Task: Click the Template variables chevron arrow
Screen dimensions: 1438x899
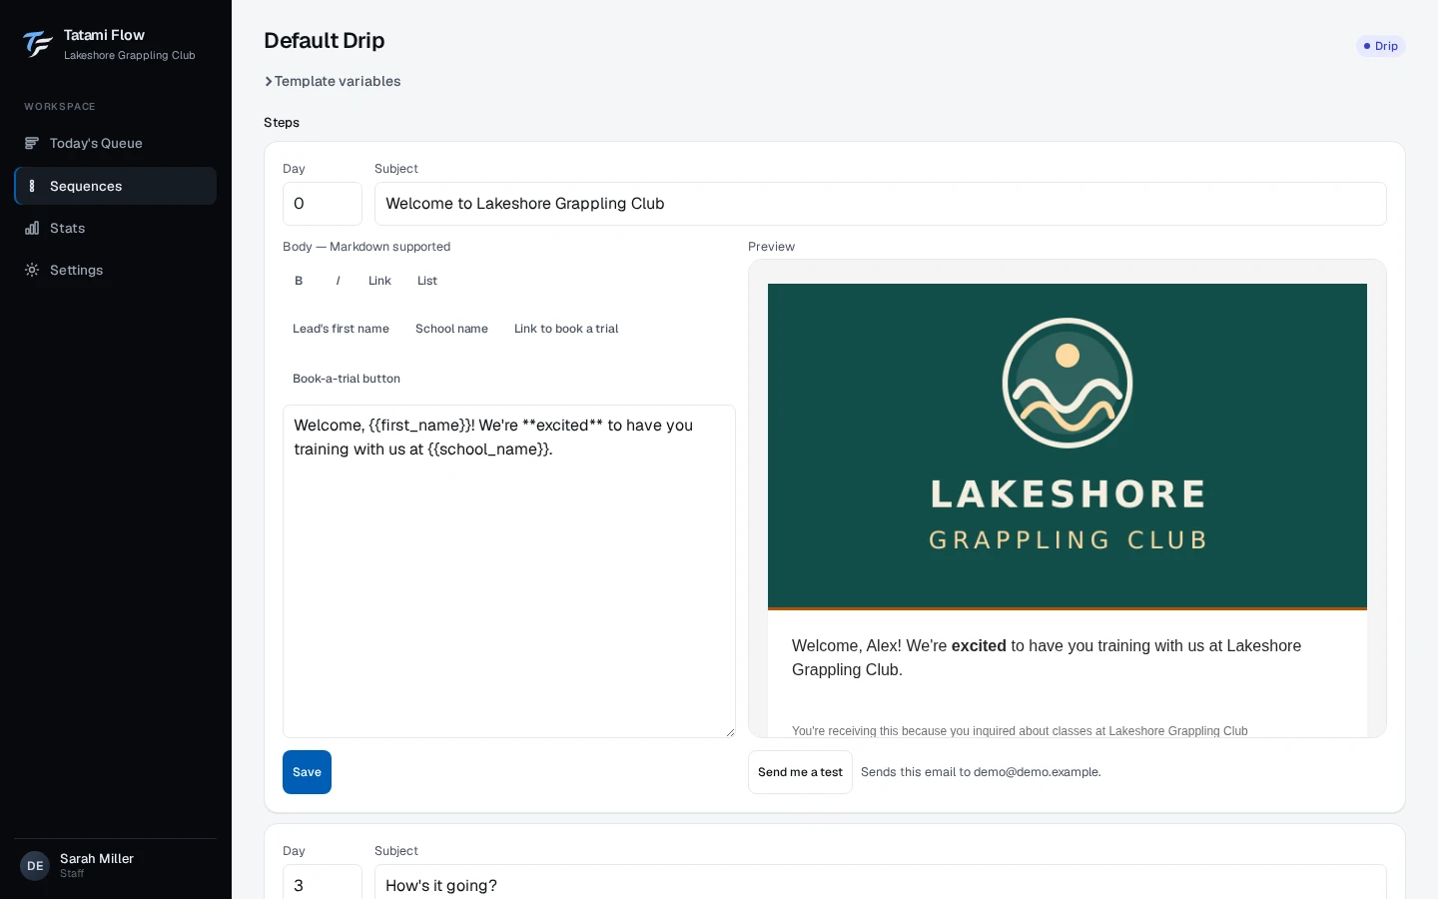Action: click(269, 82)
